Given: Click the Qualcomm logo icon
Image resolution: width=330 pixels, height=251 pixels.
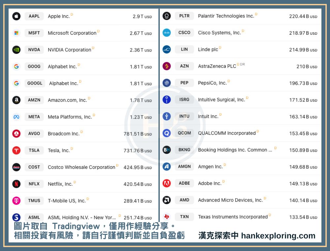Looking at the screenshot, I should [167, 133].
